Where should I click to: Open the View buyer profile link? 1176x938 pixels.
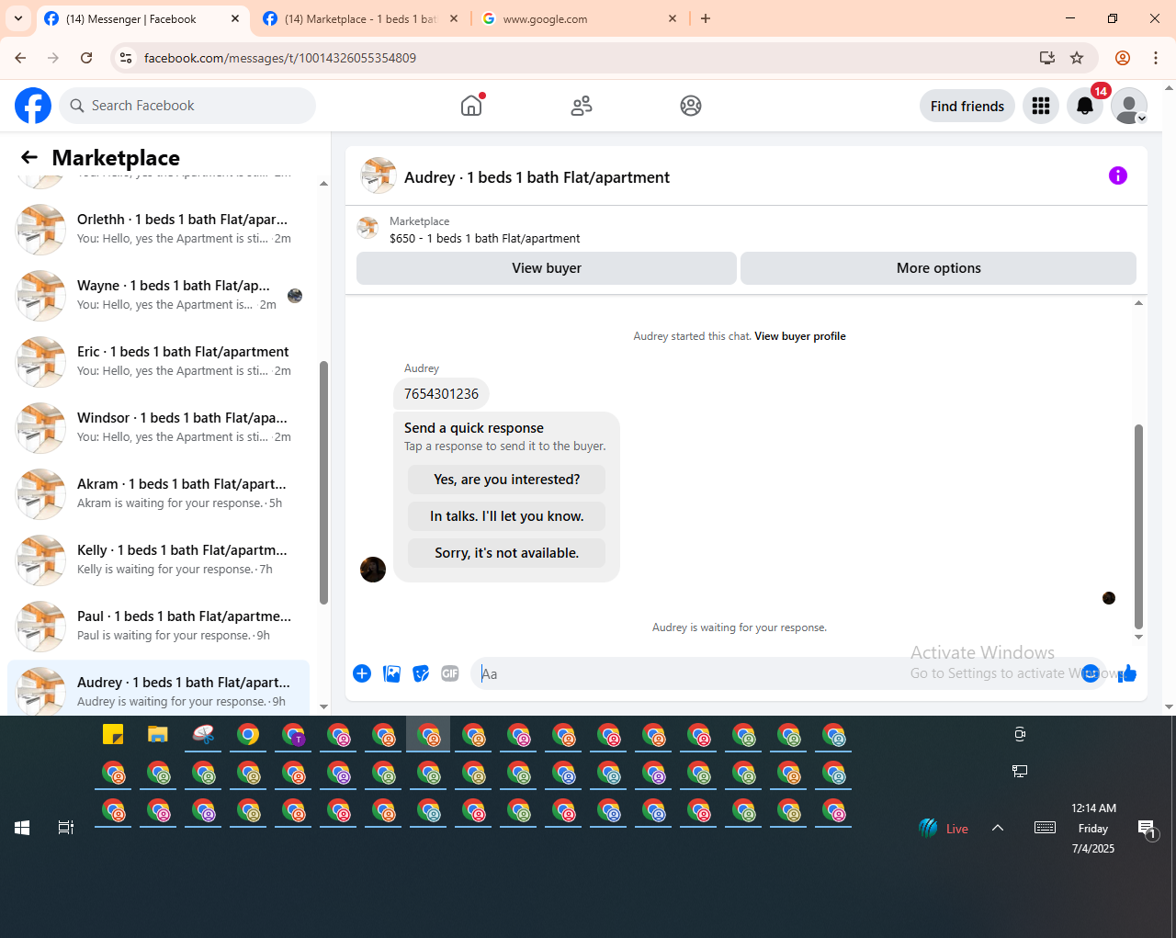tap(800, 336)
